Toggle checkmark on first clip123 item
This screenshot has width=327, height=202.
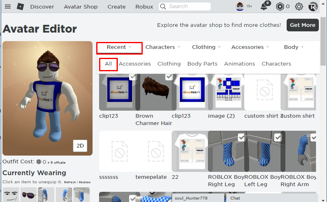coord(133,77)
